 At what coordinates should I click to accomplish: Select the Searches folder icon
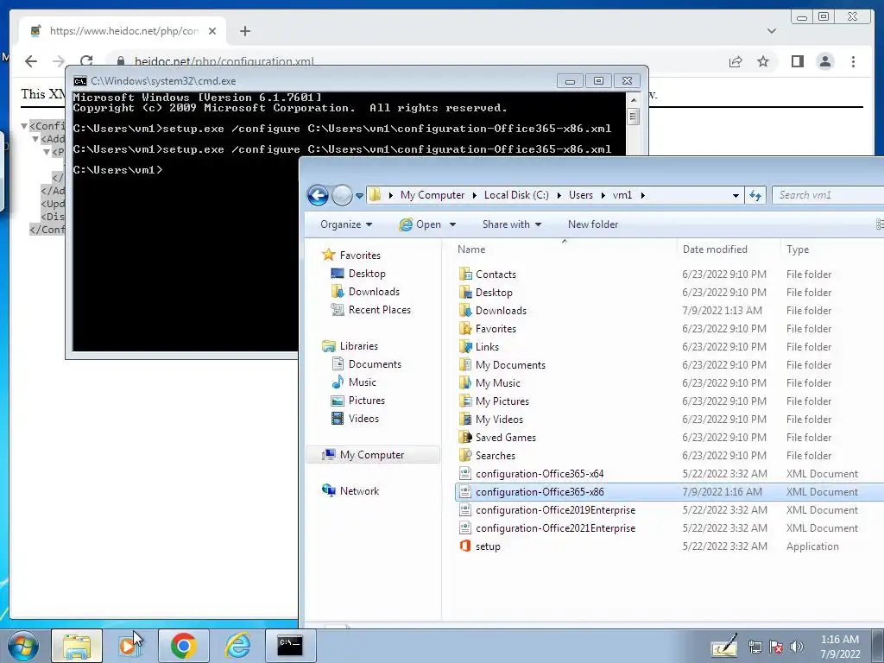click(465, 455)
